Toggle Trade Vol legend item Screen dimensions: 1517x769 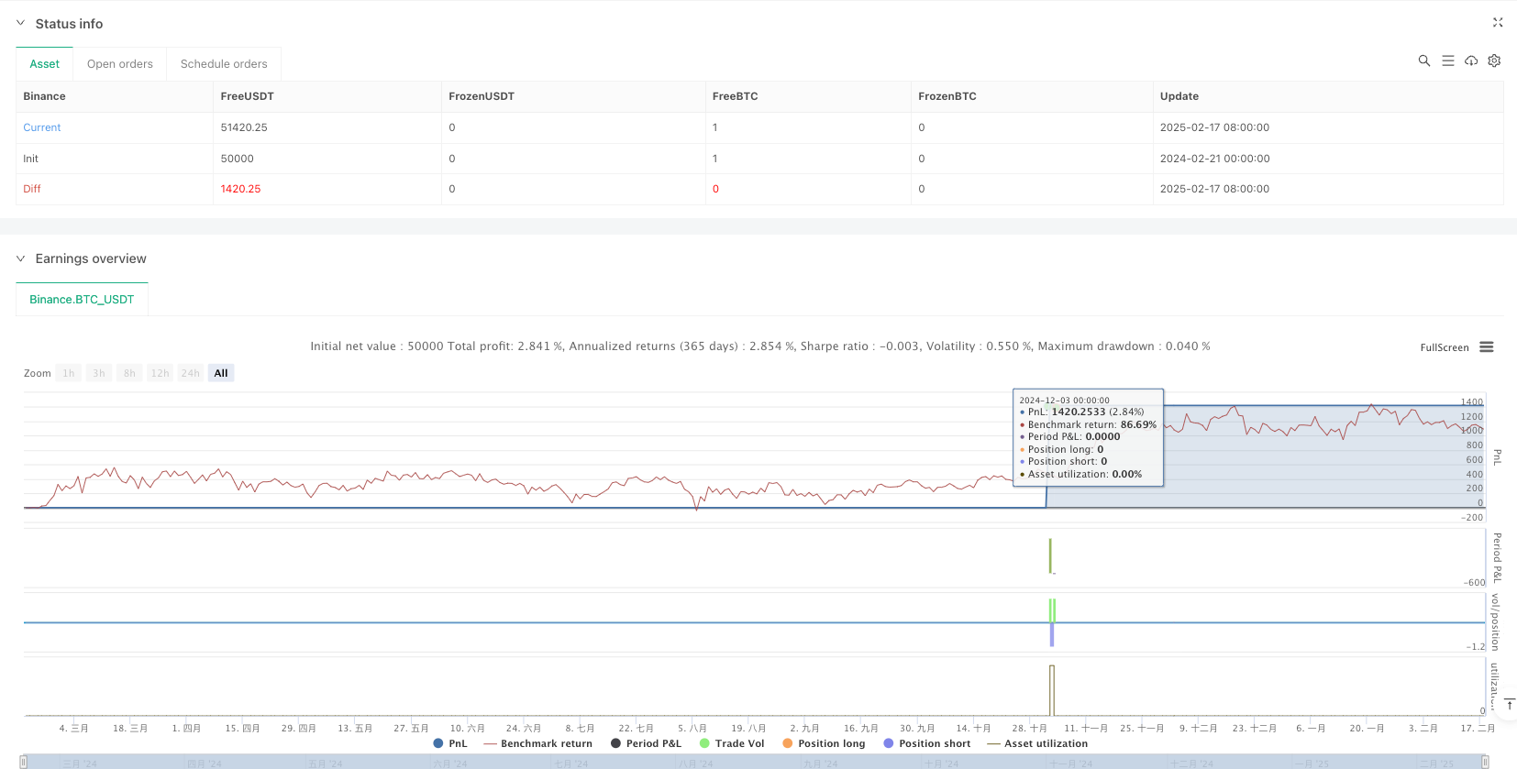tap(731, 743)
